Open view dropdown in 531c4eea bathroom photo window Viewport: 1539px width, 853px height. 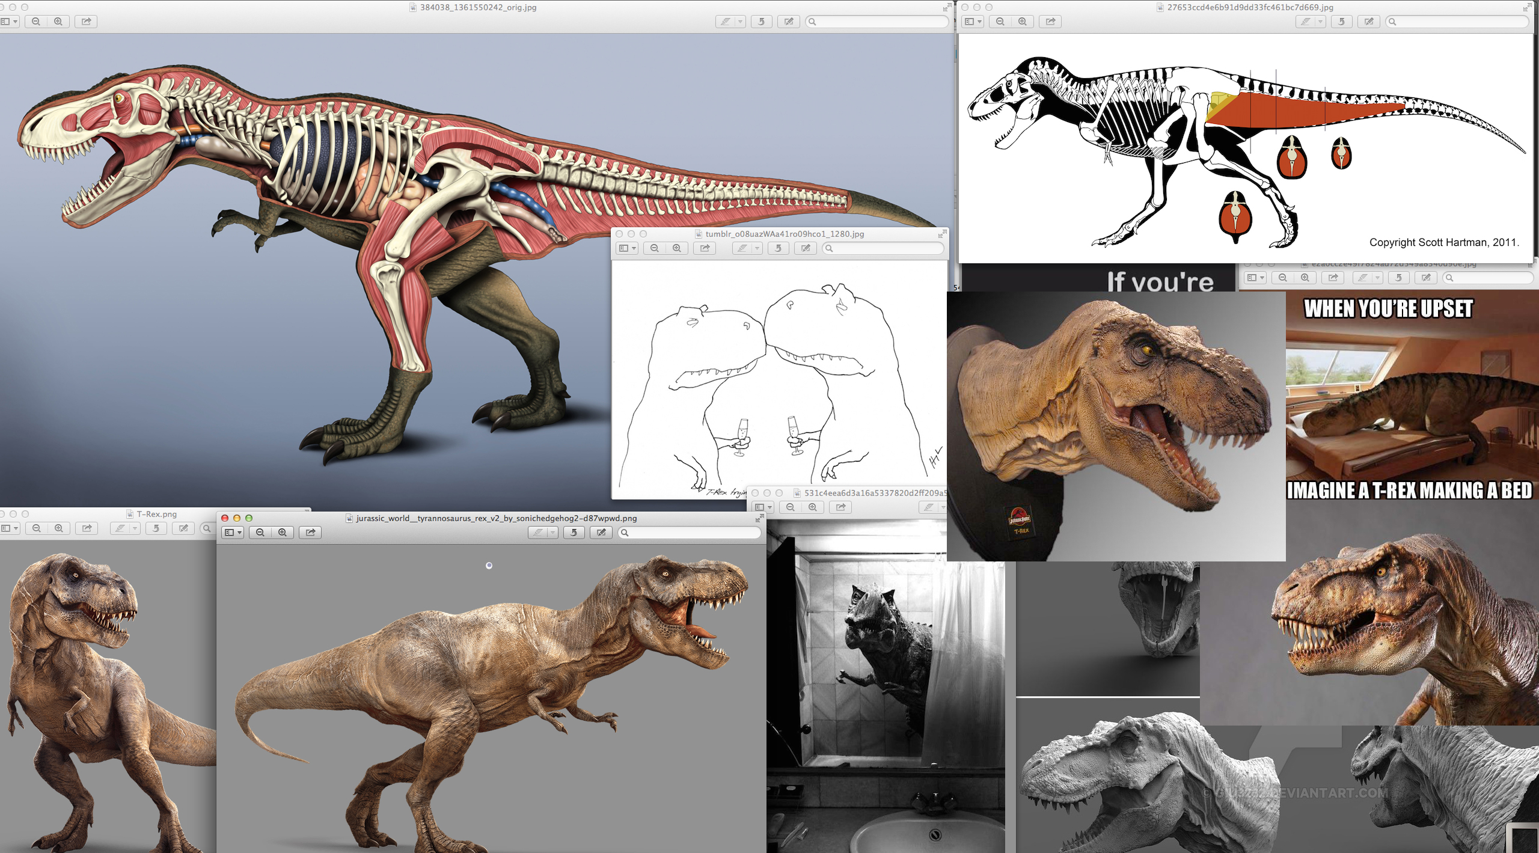(763, 507)
